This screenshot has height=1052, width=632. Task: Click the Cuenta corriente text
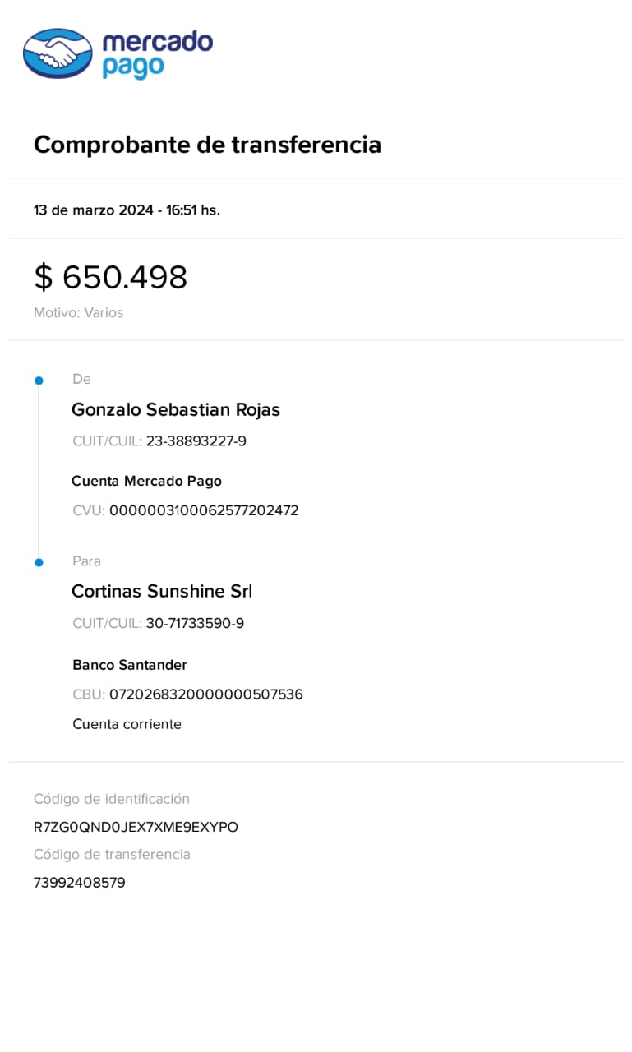[127, 724]
